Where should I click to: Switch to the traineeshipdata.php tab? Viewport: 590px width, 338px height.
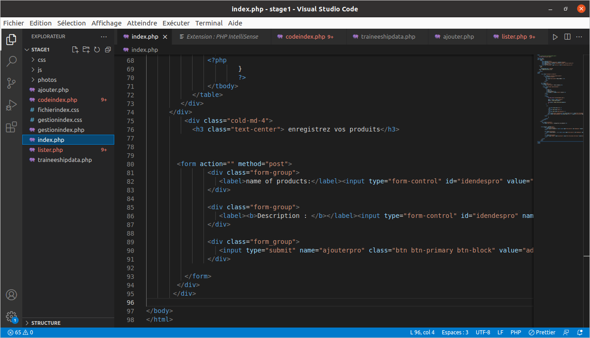388,37
